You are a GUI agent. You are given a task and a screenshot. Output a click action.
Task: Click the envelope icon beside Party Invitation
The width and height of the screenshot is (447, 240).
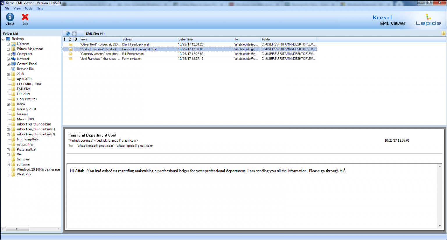pyautogui.click(x=70, y=59)
